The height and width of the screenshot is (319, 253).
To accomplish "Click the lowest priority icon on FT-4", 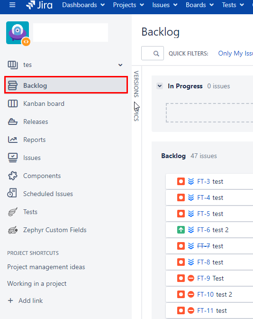I will pyautogui.click(x=191, y=197).
